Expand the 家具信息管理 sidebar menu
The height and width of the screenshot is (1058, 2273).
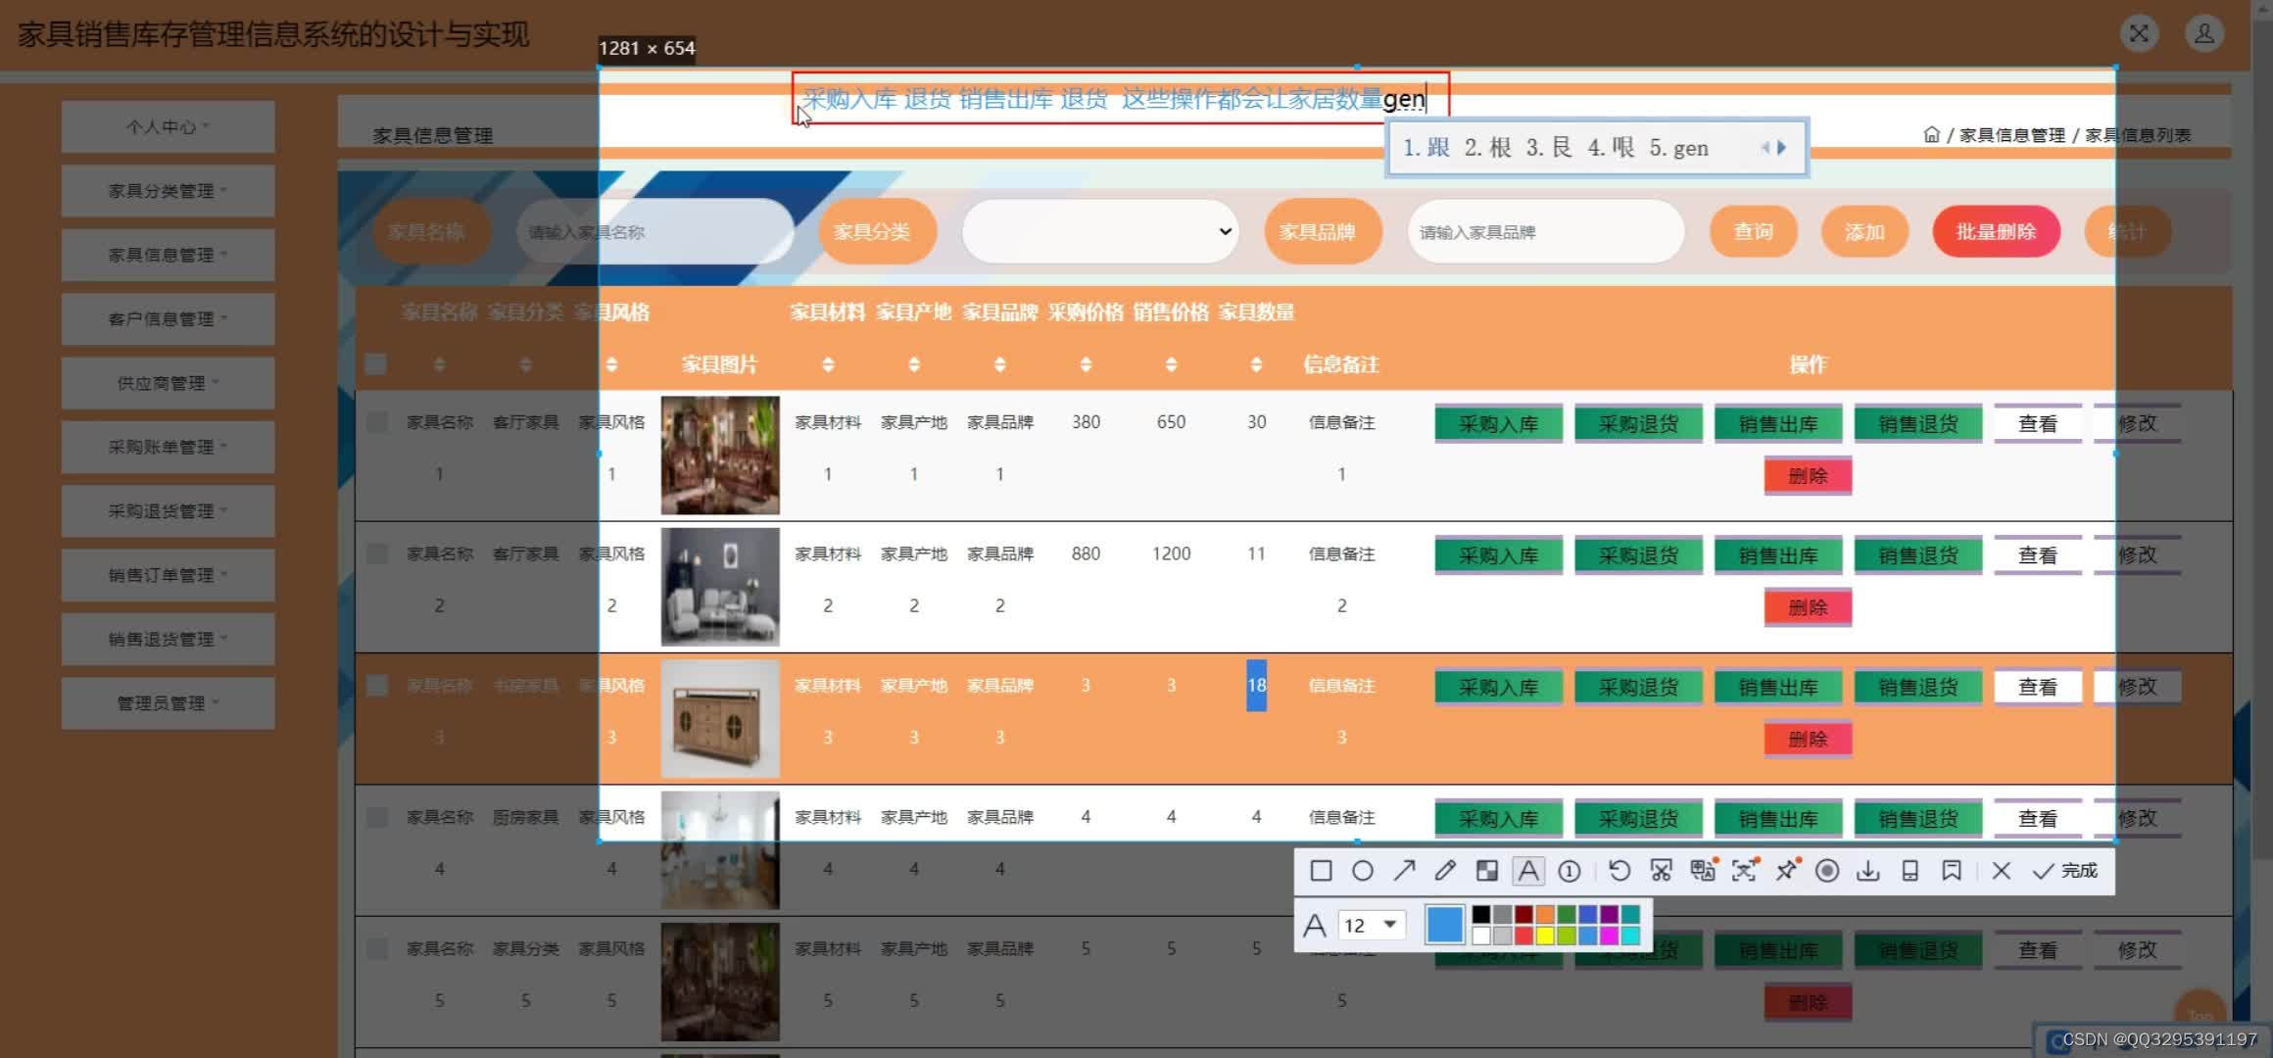(168, 255)
